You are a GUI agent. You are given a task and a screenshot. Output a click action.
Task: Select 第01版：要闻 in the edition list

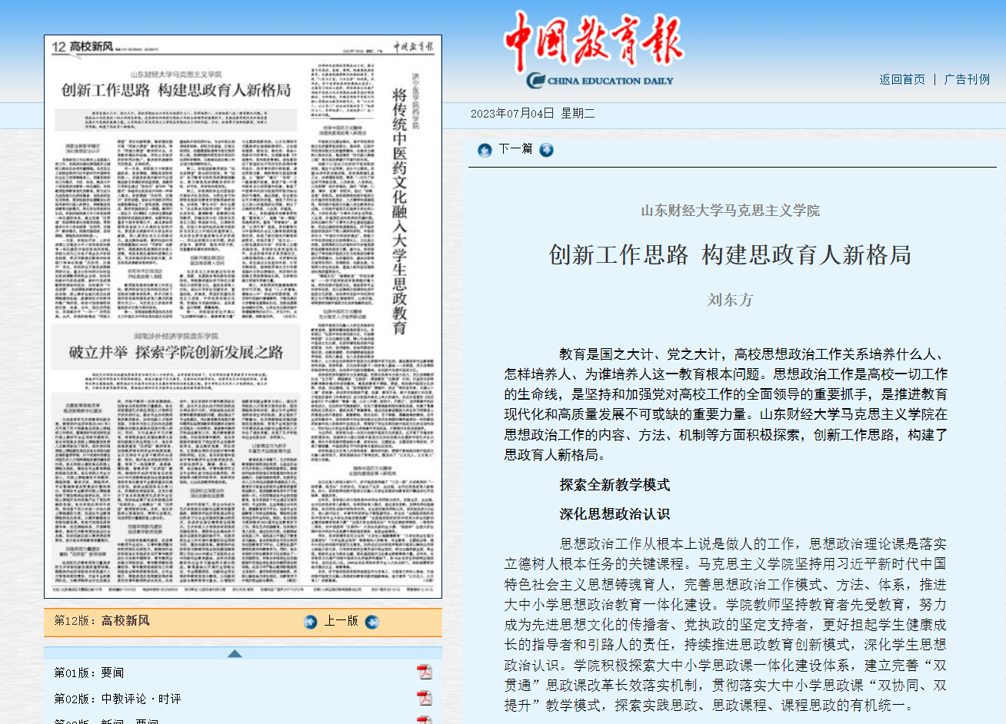click(89, 673)
